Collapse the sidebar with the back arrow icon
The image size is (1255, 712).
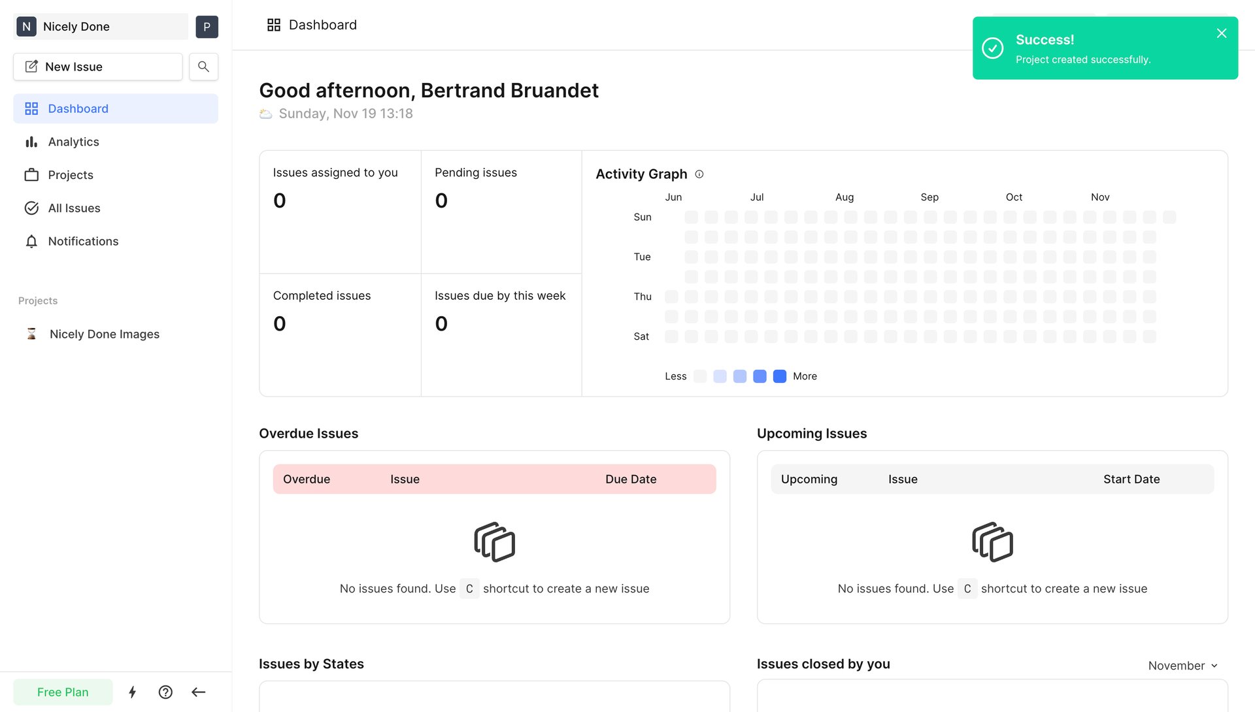tap(199, 692)
